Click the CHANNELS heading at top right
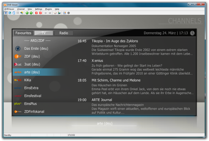Screen dimensions: 209x141 coord(185,21)
